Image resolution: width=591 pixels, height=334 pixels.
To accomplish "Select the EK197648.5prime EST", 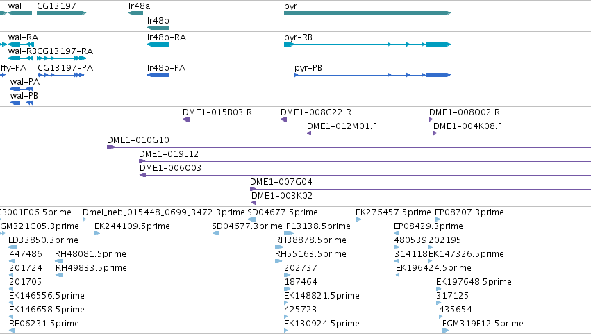I will pyautogui.click(x=438, y=289).
